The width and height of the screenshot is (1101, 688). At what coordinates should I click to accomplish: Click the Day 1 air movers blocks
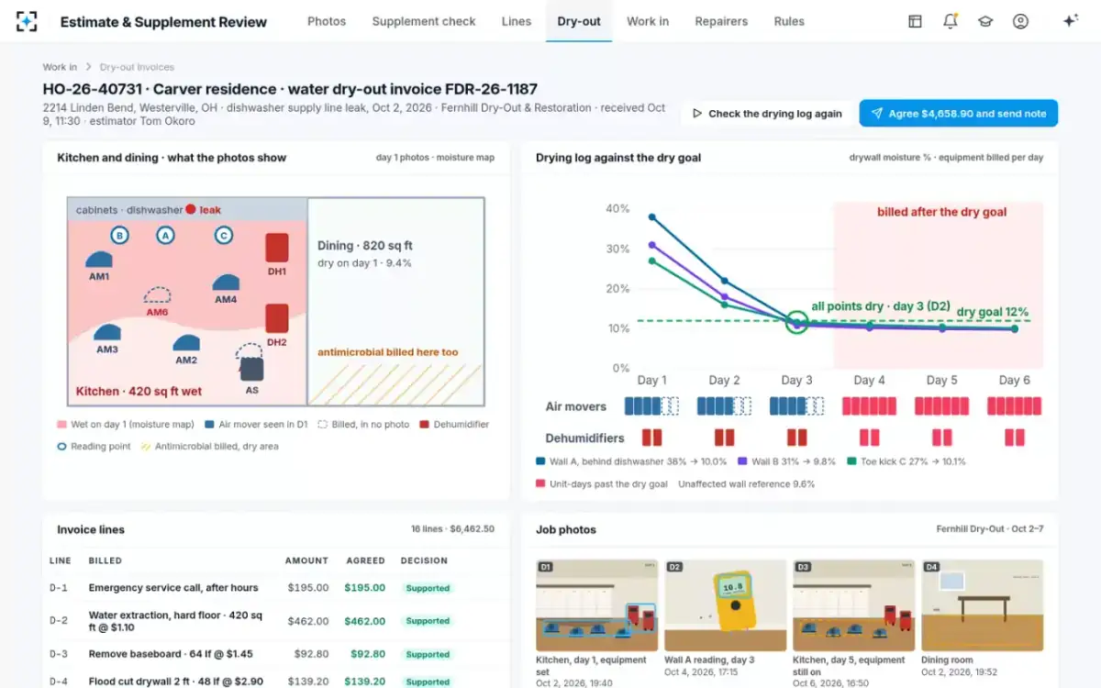[x=651, y=405]
